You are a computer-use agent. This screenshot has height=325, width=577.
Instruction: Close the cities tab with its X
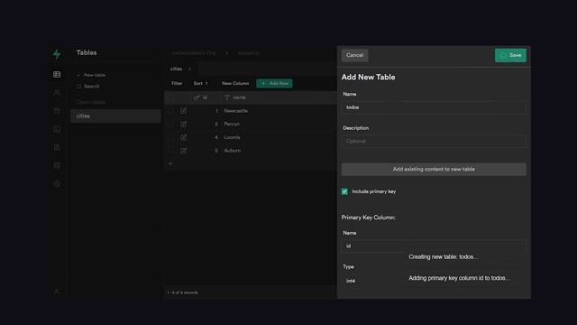point(189,69)
